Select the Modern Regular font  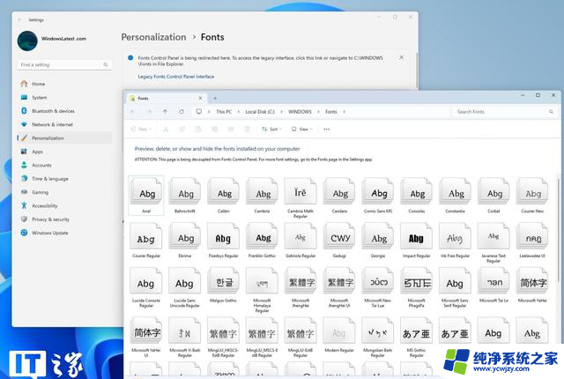(339, 335)
